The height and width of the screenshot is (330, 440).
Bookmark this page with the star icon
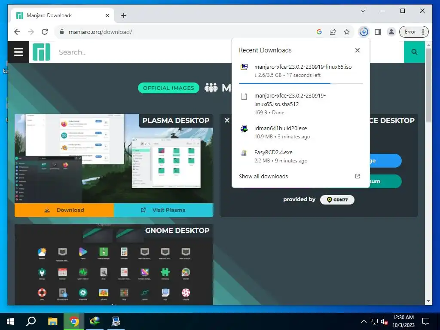[x=347, y=32]
